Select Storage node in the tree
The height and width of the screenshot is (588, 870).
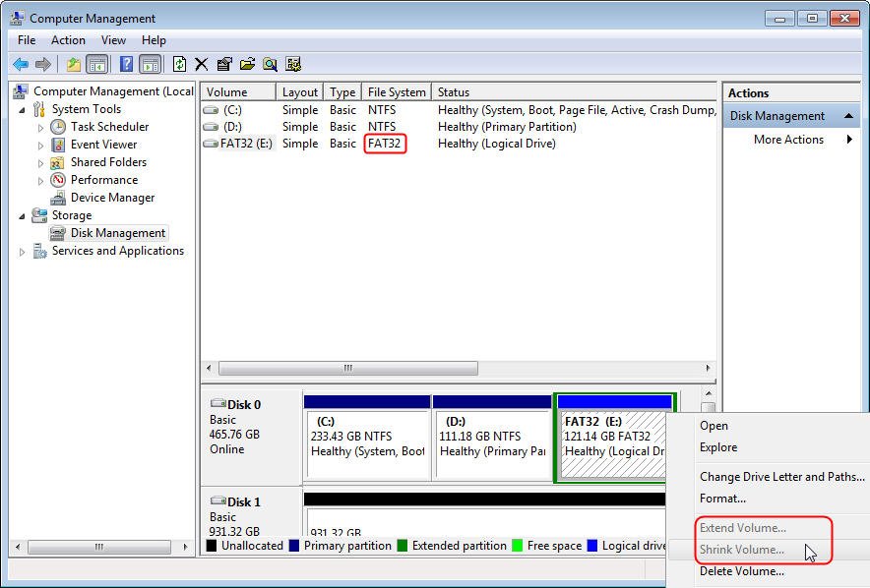click(x=72, y=215)
